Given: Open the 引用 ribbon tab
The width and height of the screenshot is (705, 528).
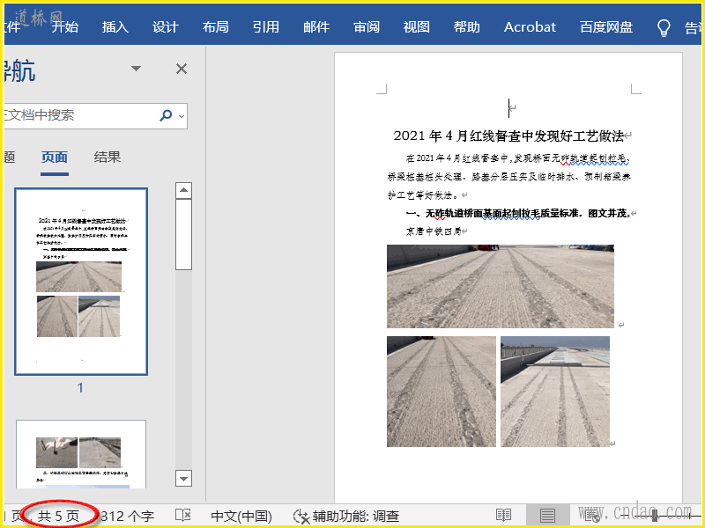Looking at the screenshot, I should (266, 27).
